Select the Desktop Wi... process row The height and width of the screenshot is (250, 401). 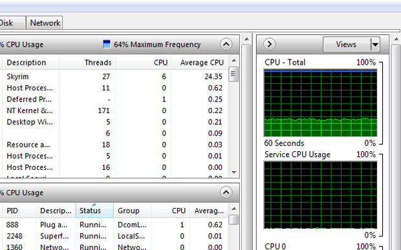[114, 122]
